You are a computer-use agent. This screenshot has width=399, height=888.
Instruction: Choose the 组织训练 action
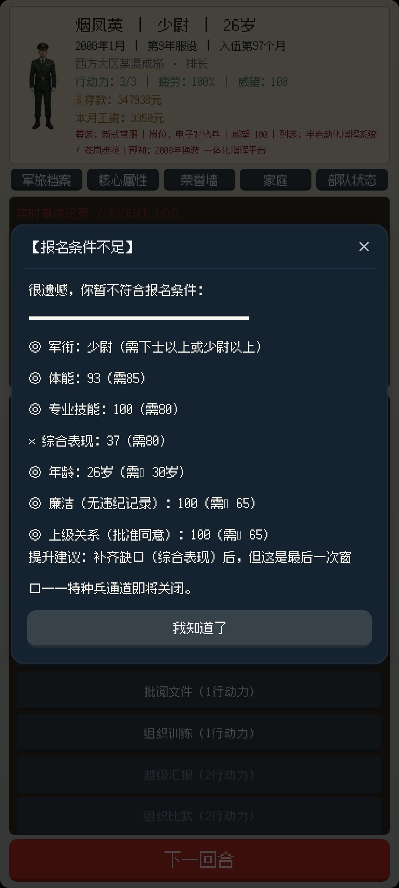point(199,733)
